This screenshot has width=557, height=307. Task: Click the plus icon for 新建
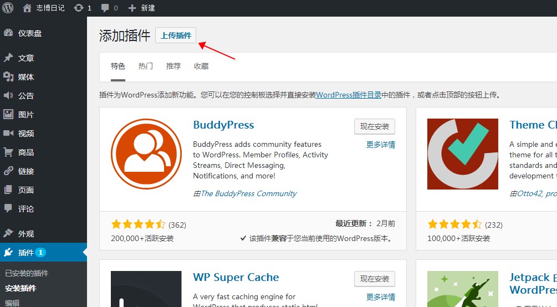(132, 8)
